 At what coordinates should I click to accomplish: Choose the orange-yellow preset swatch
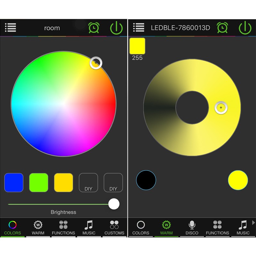point(63,182)
